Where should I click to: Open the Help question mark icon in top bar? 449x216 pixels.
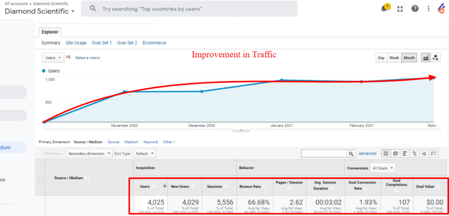pos(415,9)
